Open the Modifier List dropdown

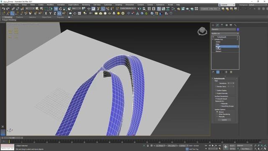(225, 34)
